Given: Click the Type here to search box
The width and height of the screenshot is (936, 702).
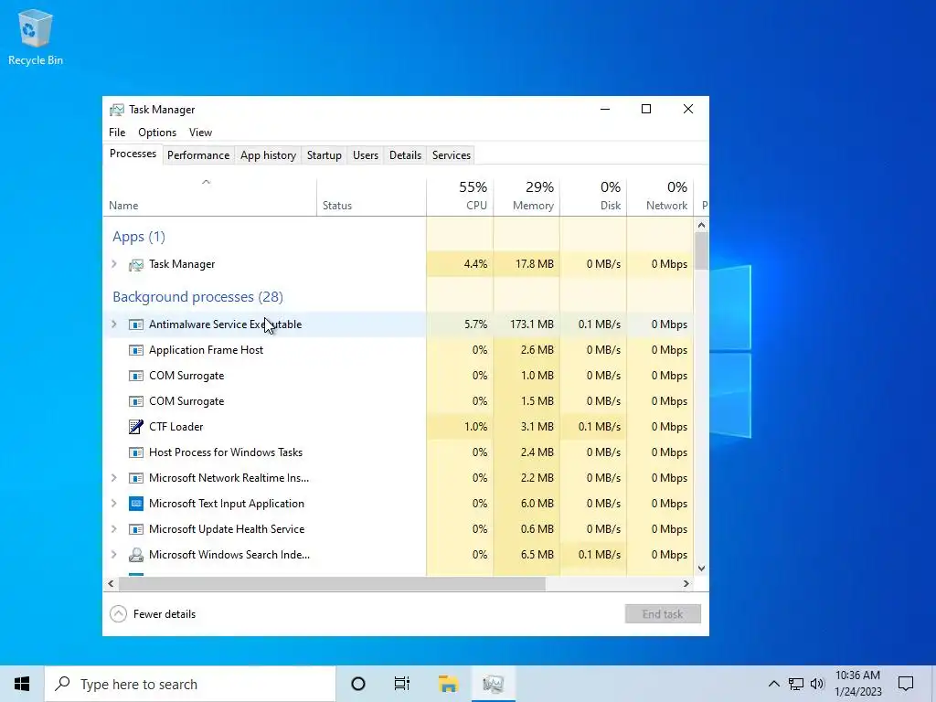Looking at the screenshot, I should [190, 684].
